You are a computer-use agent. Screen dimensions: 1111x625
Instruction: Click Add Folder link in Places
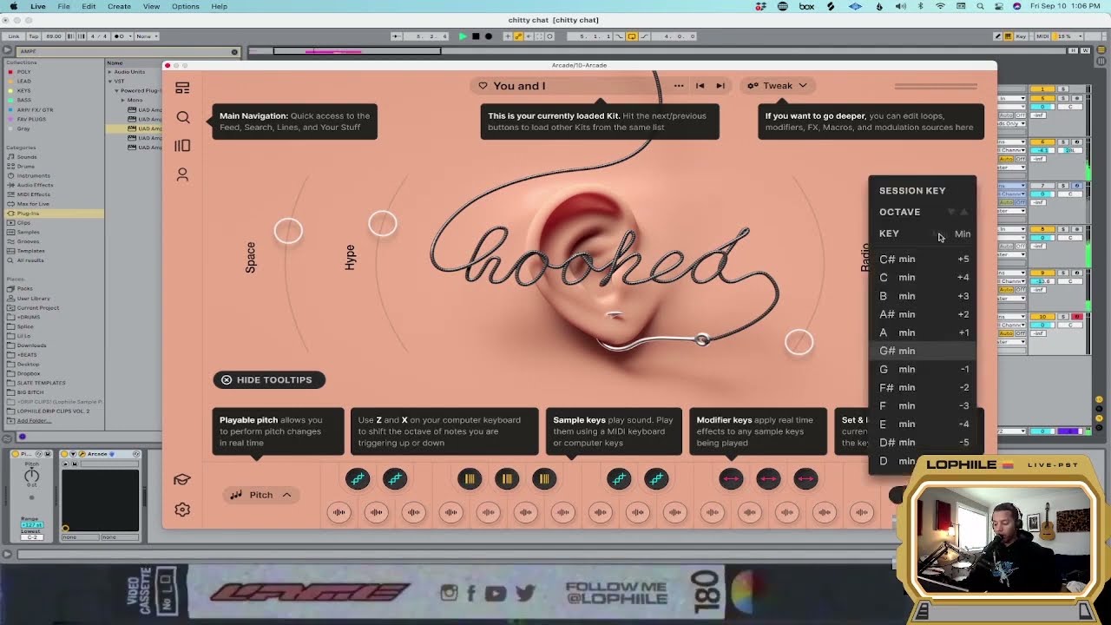(34, 421)
